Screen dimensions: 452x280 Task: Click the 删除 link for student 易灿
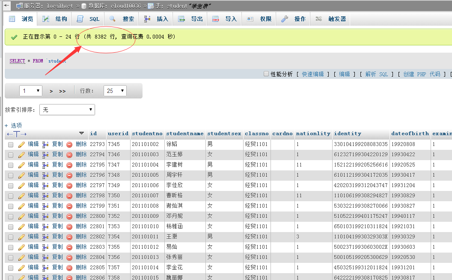point(81,247)
